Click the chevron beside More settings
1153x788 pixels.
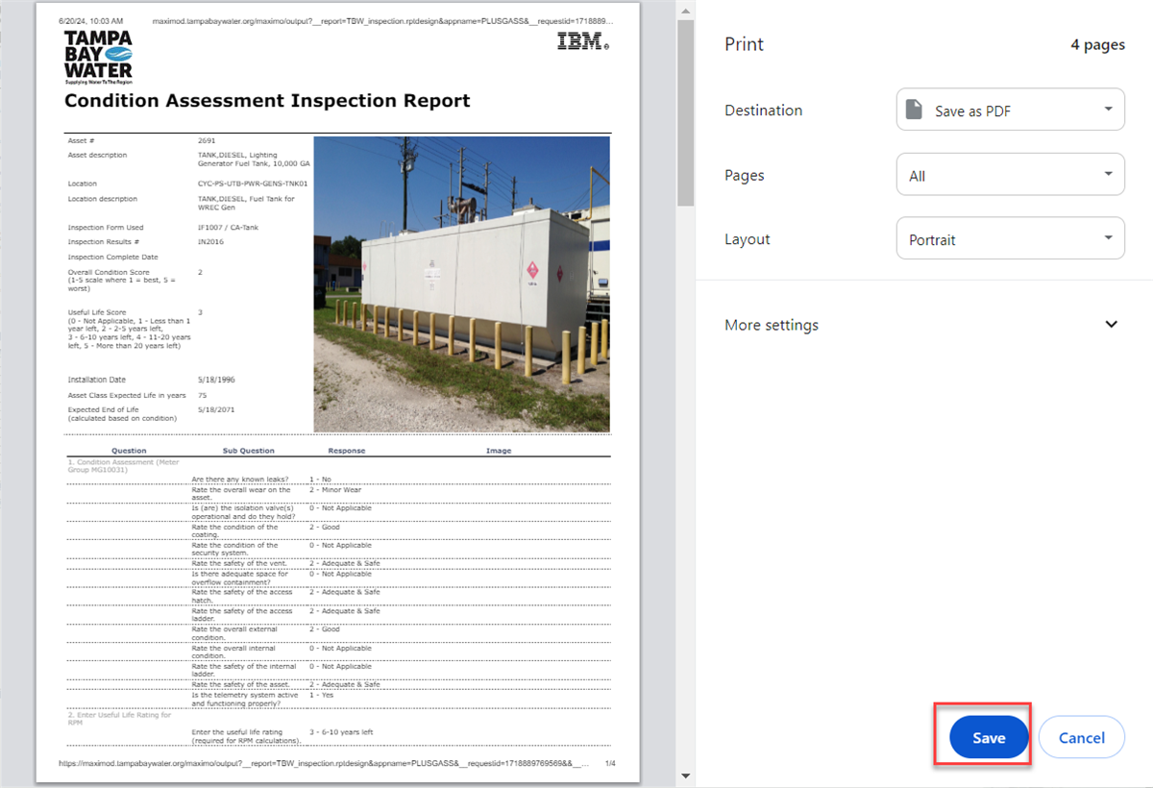pos(1111,324)
